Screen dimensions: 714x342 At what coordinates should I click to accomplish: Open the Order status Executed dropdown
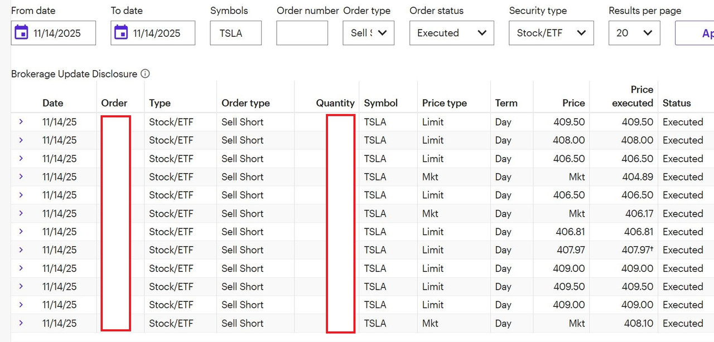[452, 33]
